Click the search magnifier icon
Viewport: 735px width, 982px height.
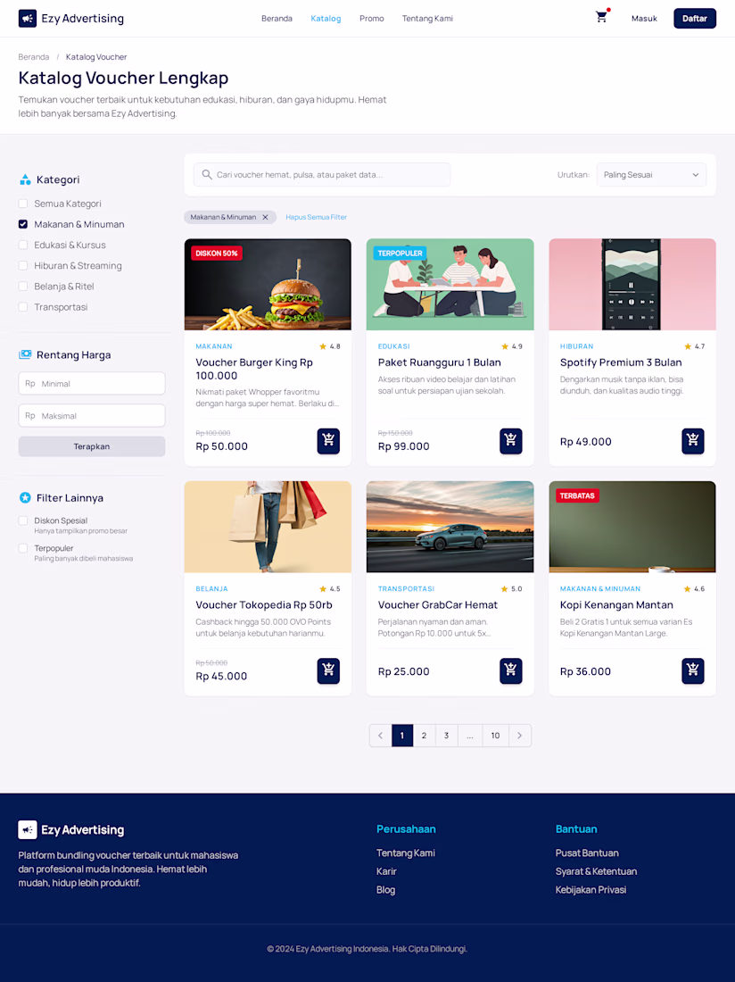(207, 175)
